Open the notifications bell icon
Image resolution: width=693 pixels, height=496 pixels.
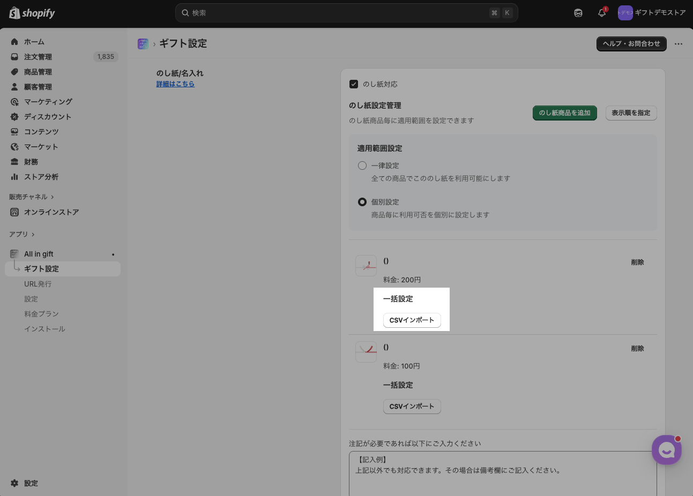602,13
